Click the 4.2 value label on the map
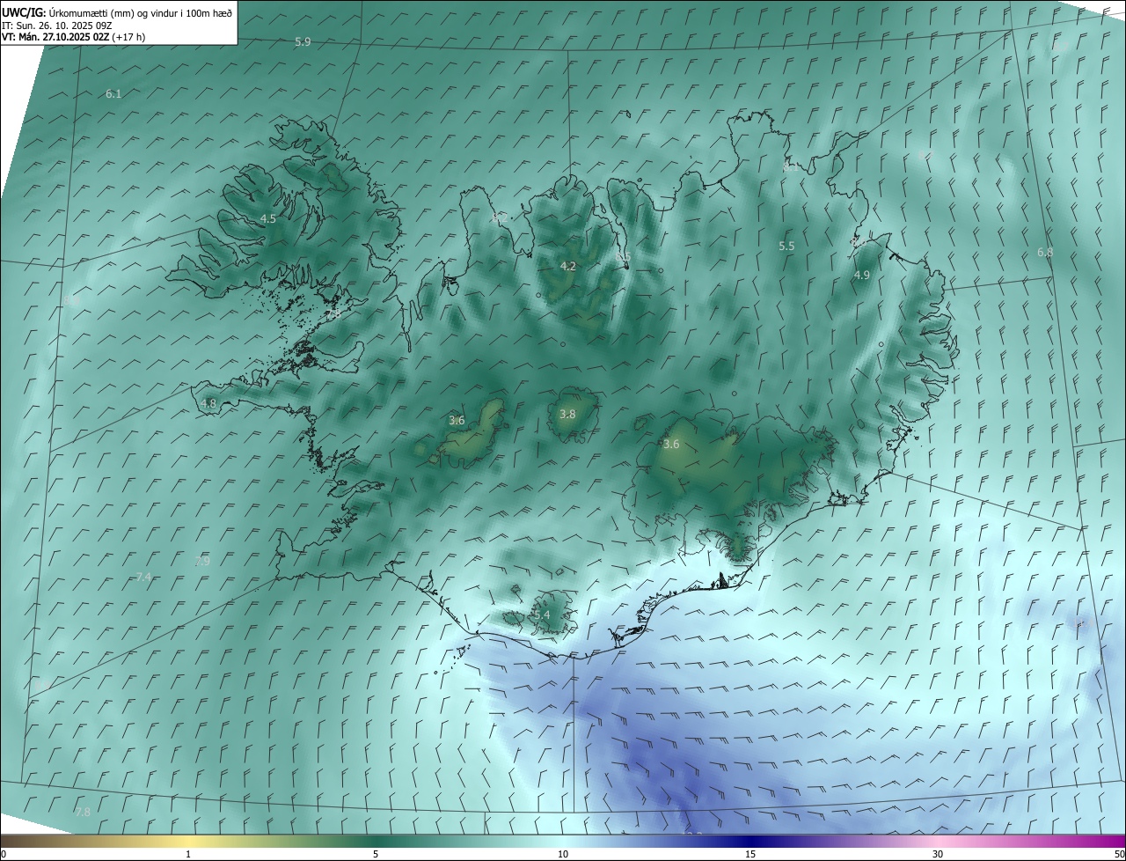 (568, 266)
